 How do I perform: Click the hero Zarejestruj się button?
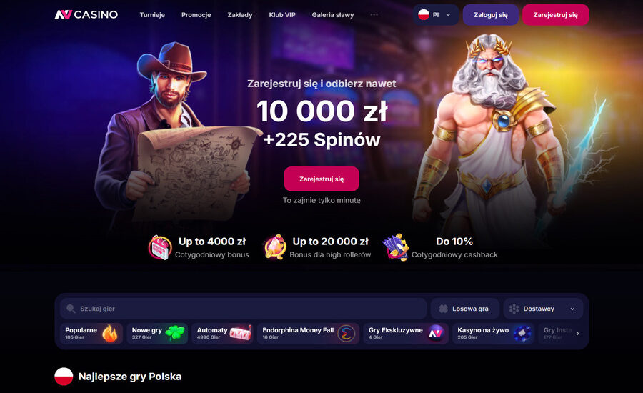(321, 179)
